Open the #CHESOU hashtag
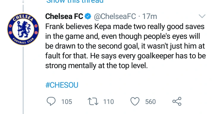 [x=62, y=85]
